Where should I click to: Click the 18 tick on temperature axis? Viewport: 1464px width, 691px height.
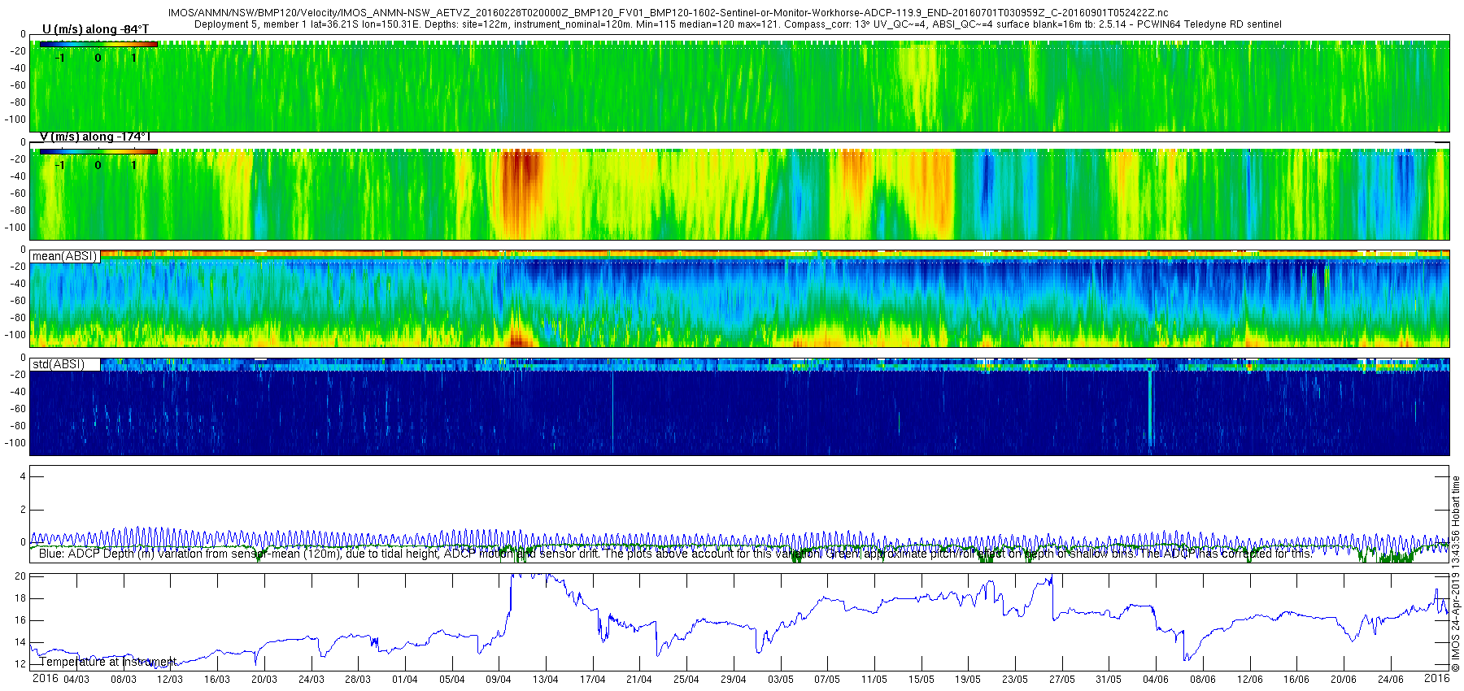click(21, 598)
